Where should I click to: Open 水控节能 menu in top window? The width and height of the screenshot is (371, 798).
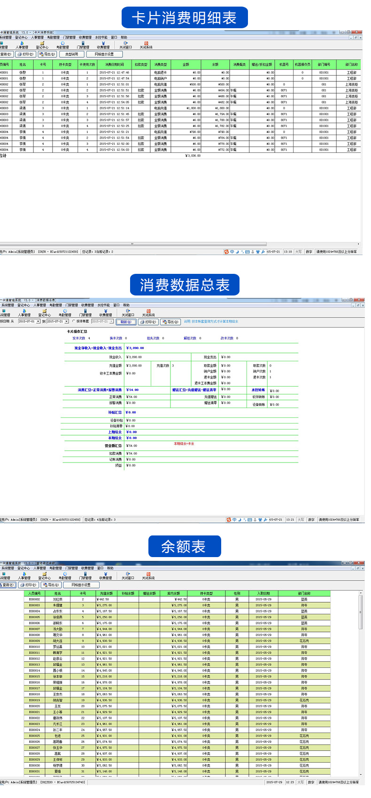point(101,37)
